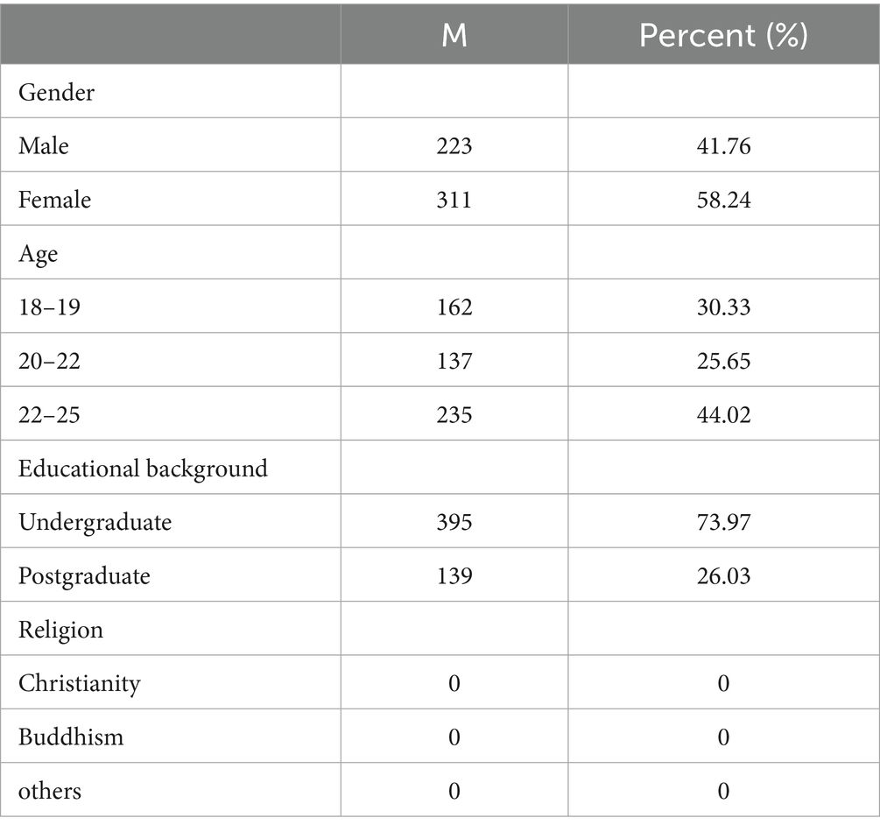880x832 pixels.
Task: Click the percent value 25.65
Action: [722, 361]
